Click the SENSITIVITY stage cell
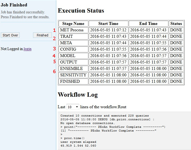191x150 pixels. (73, 75)
